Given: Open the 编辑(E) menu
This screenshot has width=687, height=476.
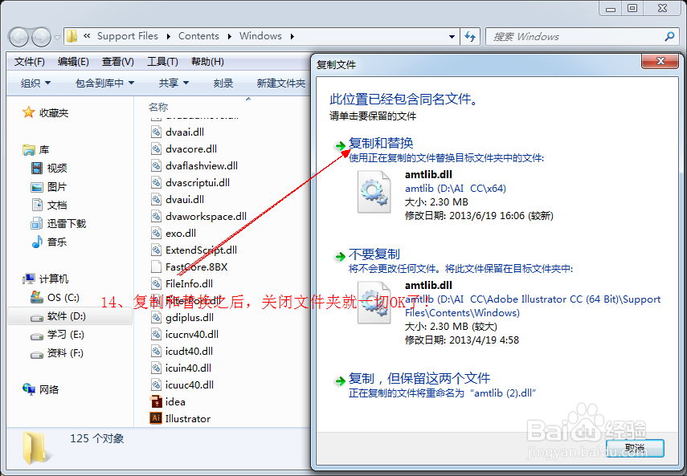Looking at the screenshot, I should [73, 62].
